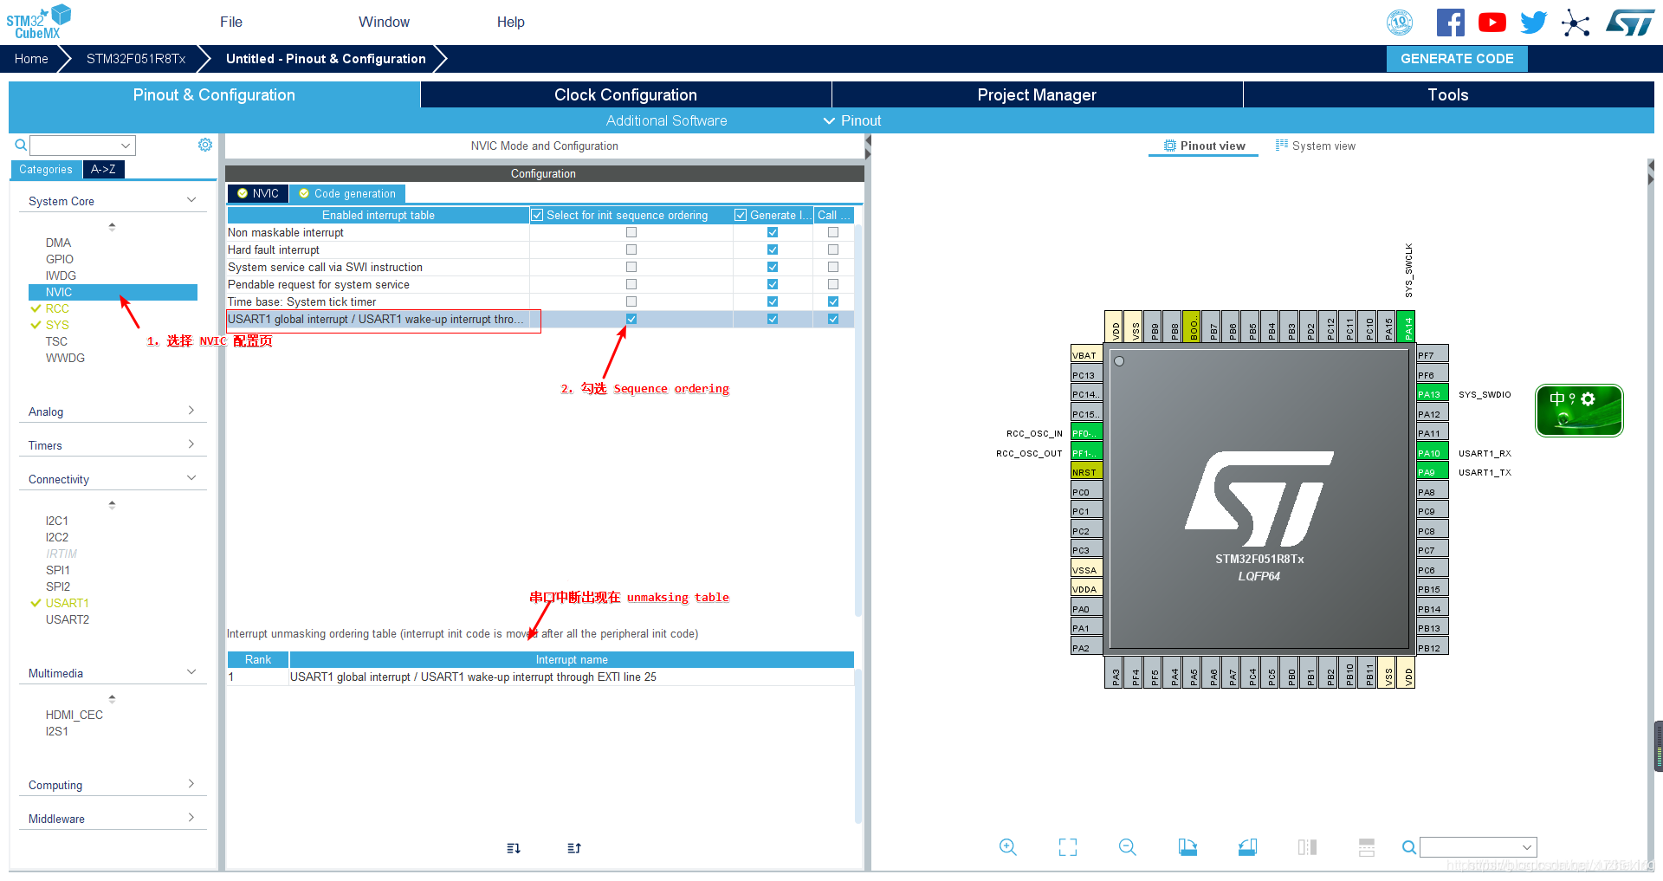Click the left panel search magnifier icon
Image resolution: width=1663 pixels, height=881 pixels.
pyautogui.click(x=21, y=145)
